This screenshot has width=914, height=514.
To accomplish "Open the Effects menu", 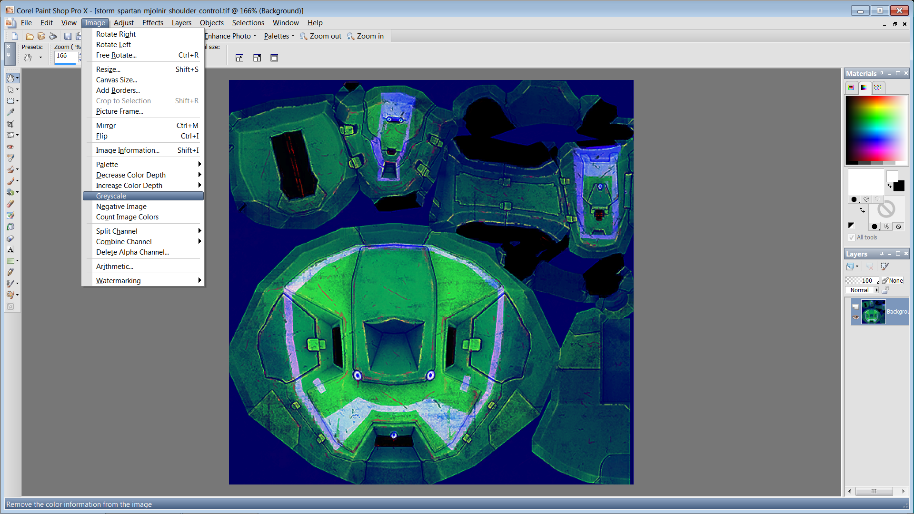I will pyautogui.click(x=153, y=23).
